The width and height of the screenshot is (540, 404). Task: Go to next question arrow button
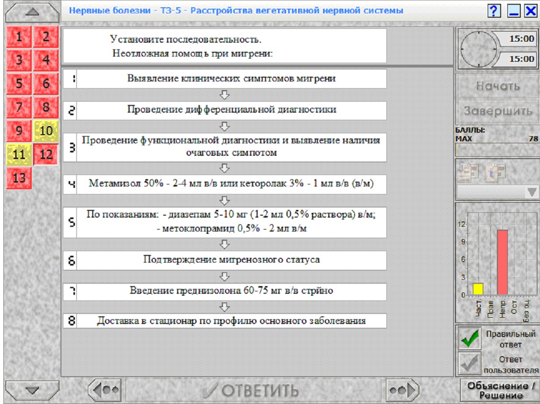click(x=402, y=390)
